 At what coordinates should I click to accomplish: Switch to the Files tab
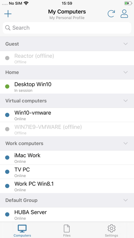point(67,230)
